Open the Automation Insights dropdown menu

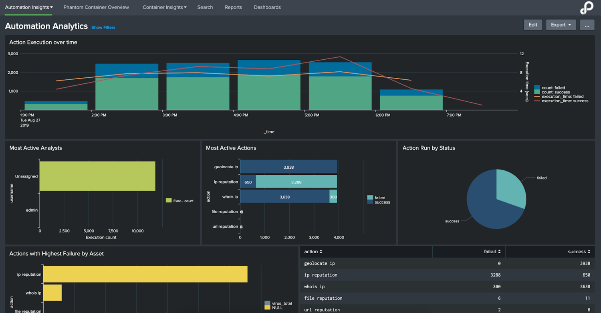(28, 7)
